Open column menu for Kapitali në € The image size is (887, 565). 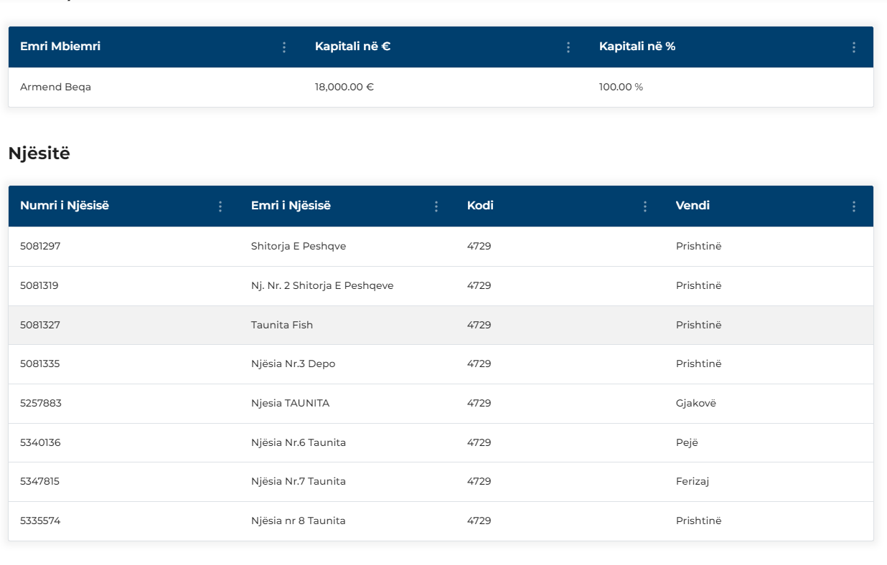pyautogui.click(x=568, y=47)
